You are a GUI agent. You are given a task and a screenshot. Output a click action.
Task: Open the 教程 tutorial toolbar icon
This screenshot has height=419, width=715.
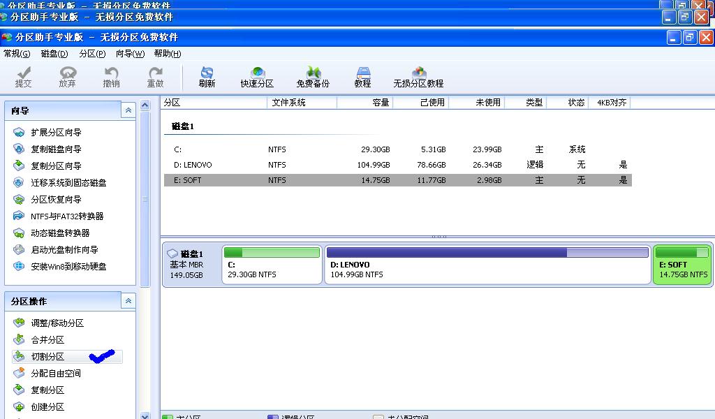tap(363, 77)
